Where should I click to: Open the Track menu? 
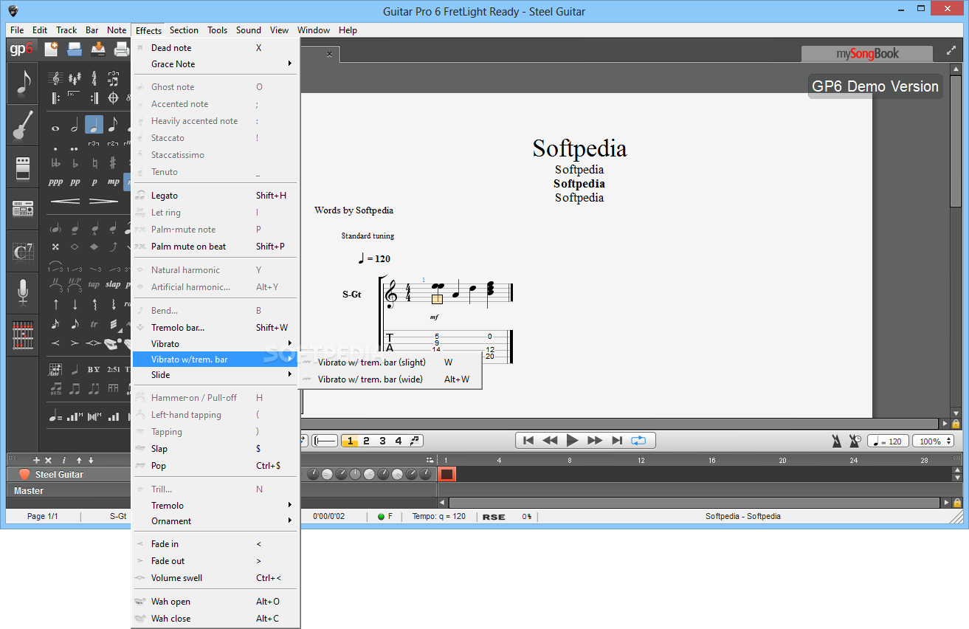coord(66,30)
